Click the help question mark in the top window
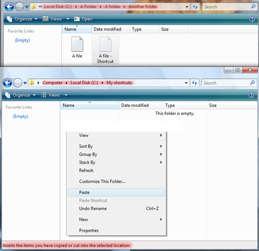The width and height of the screenshot is (259, 251). click(x=252, y=19)
